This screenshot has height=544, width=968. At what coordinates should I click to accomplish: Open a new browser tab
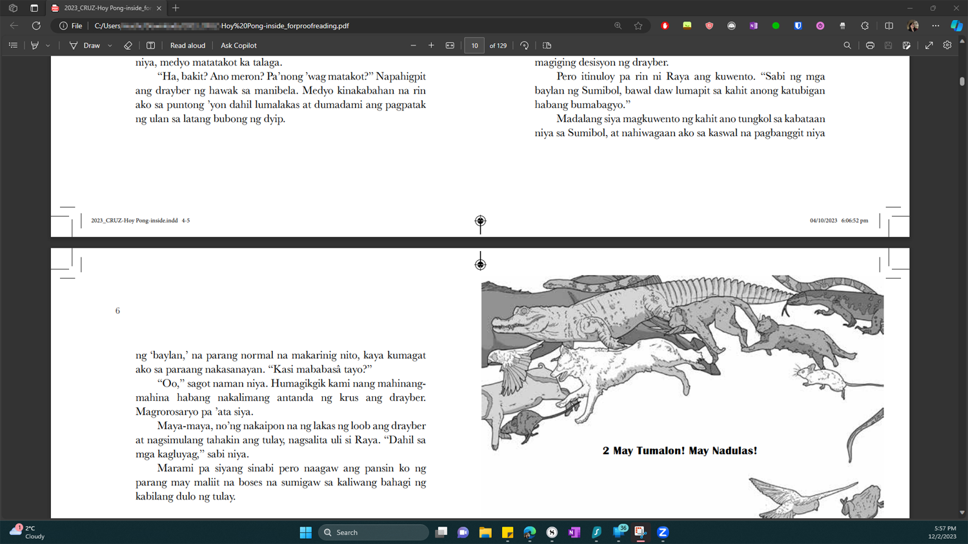176,8
